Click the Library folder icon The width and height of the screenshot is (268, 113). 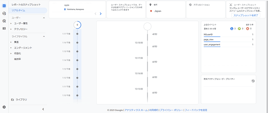click(12, 100)
